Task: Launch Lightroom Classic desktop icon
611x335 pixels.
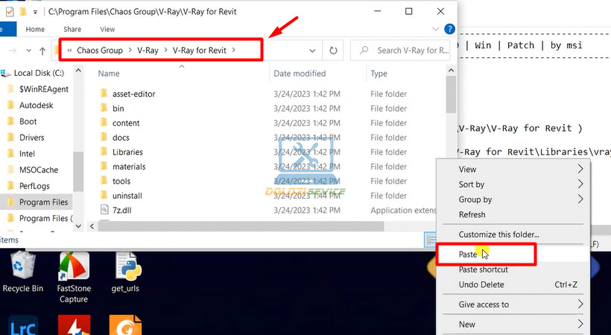Action: [22, 325]
